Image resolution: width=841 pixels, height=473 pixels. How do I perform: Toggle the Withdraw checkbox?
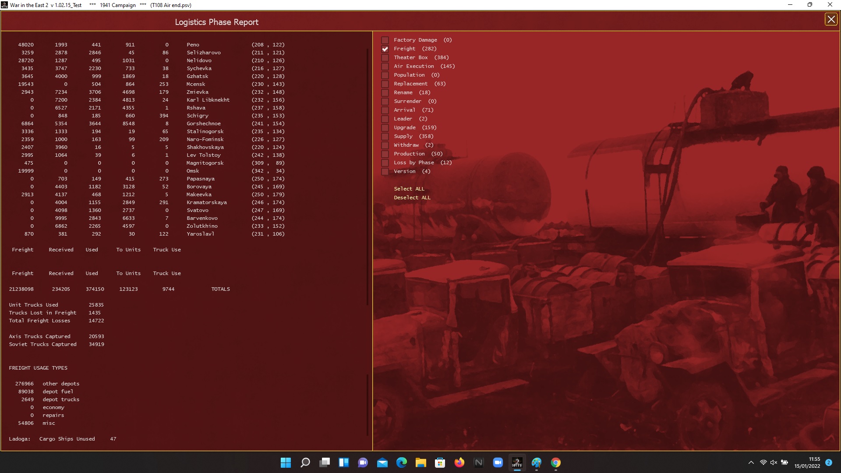point(385,145)
